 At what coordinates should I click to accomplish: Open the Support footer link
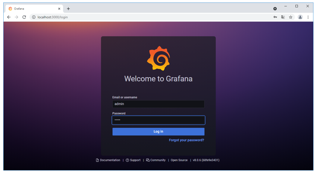pyautogui.click(x=133, y=160)
